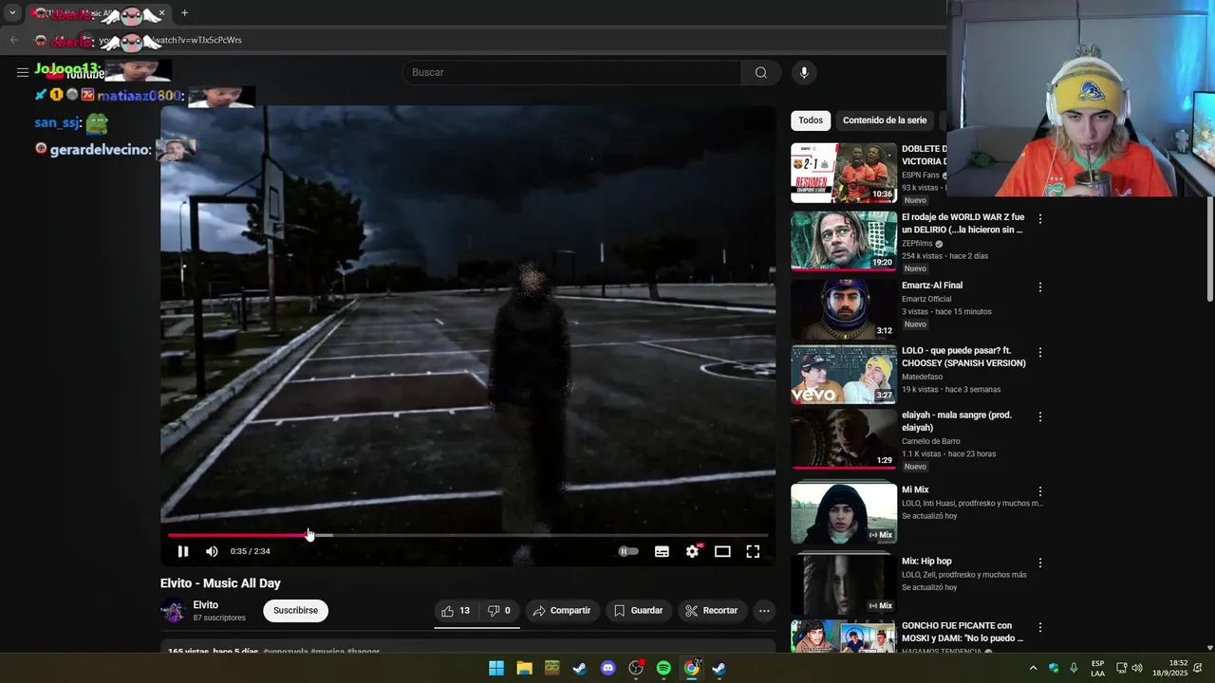Click the Buscar search field
This screenshot has height=683, width=1215.
571,73
